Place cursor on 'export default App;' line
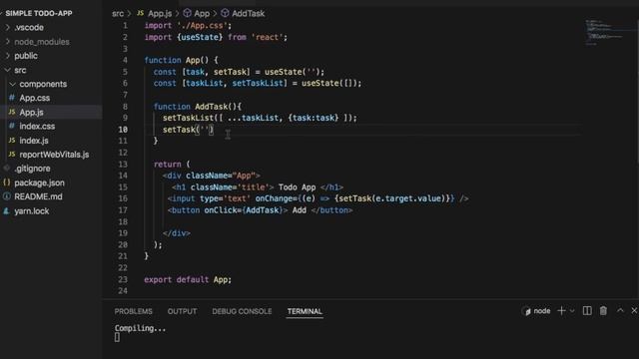Image resolution: width=639 pixels, height=359 pixels. pos(188,279)
